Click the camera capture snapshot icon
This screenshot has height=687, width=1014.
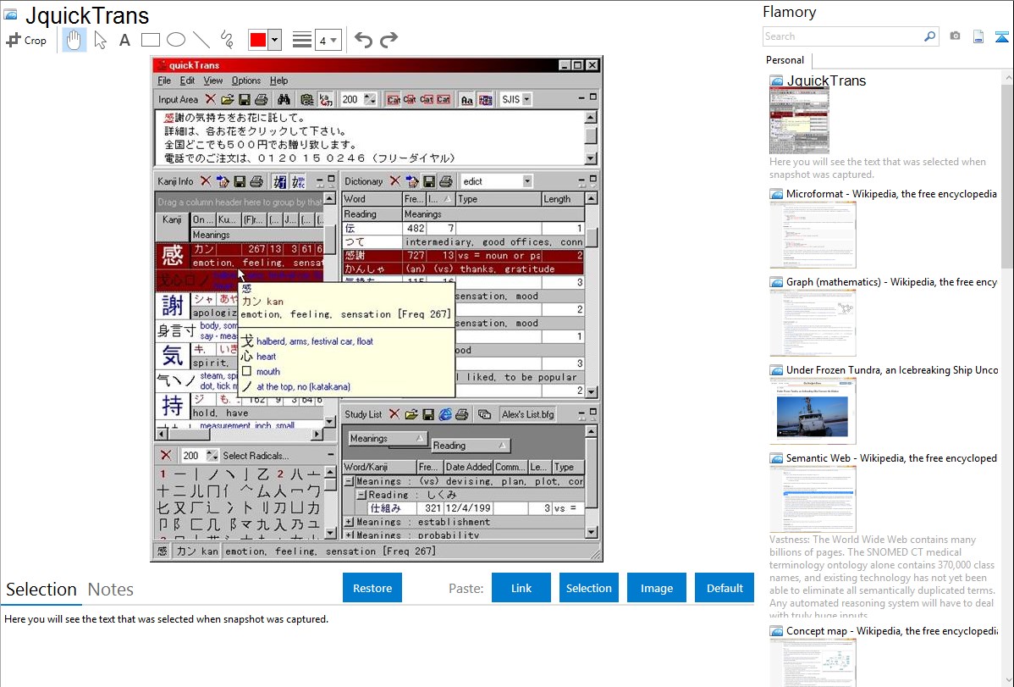pyautogui.click(x=955, y=36)
